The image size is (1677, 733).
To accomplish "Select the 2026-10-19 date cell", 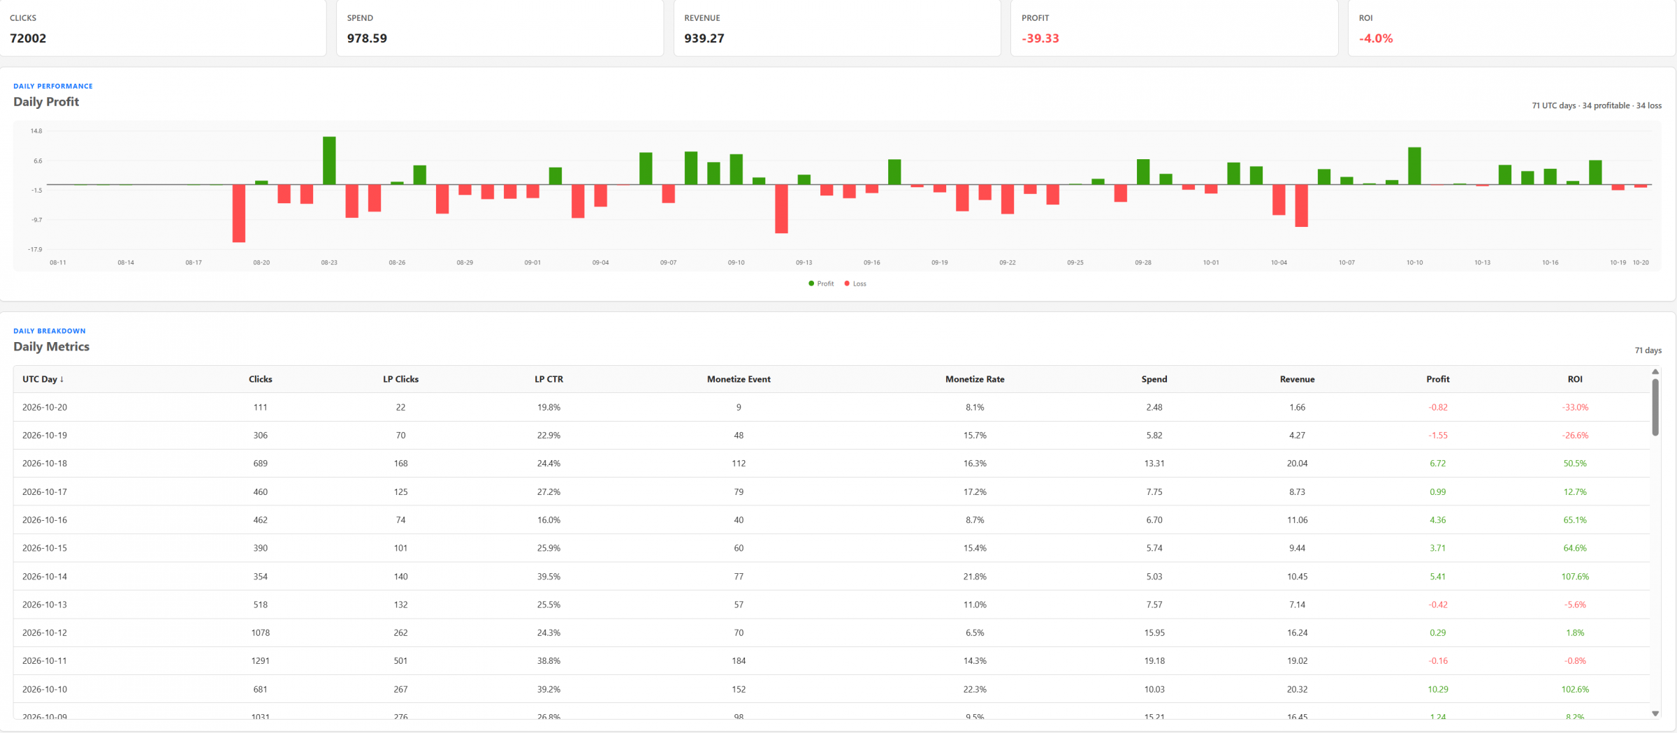I will click(45, 435).
